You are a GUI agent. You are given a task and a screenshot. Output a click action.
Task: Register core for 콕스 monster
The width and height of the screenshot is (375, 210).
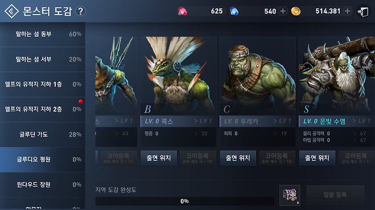tap(197, 158)
